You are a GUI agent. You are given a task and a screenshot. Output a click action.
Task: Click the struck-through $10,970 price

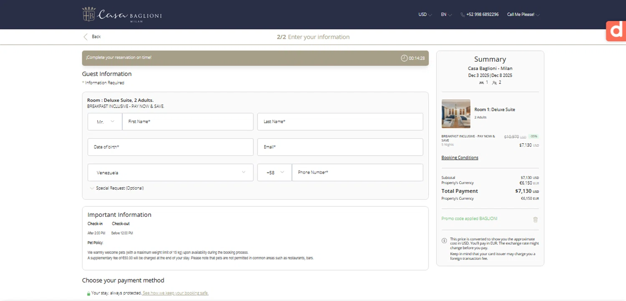(511, 137)
